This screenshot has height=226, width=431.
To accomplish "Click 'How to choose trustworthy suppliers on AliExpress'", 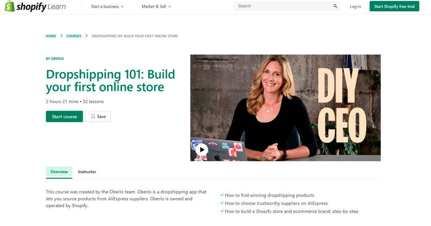I will tap(276, 203).
